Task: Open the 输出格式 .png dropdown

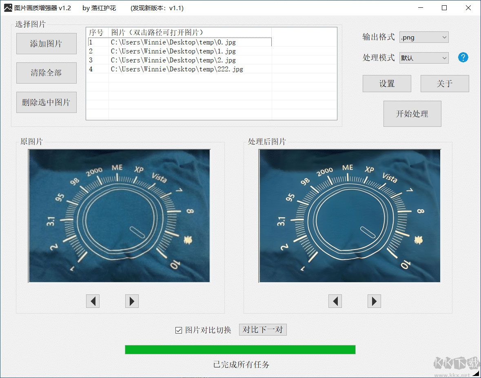Action: click(424, 38)
